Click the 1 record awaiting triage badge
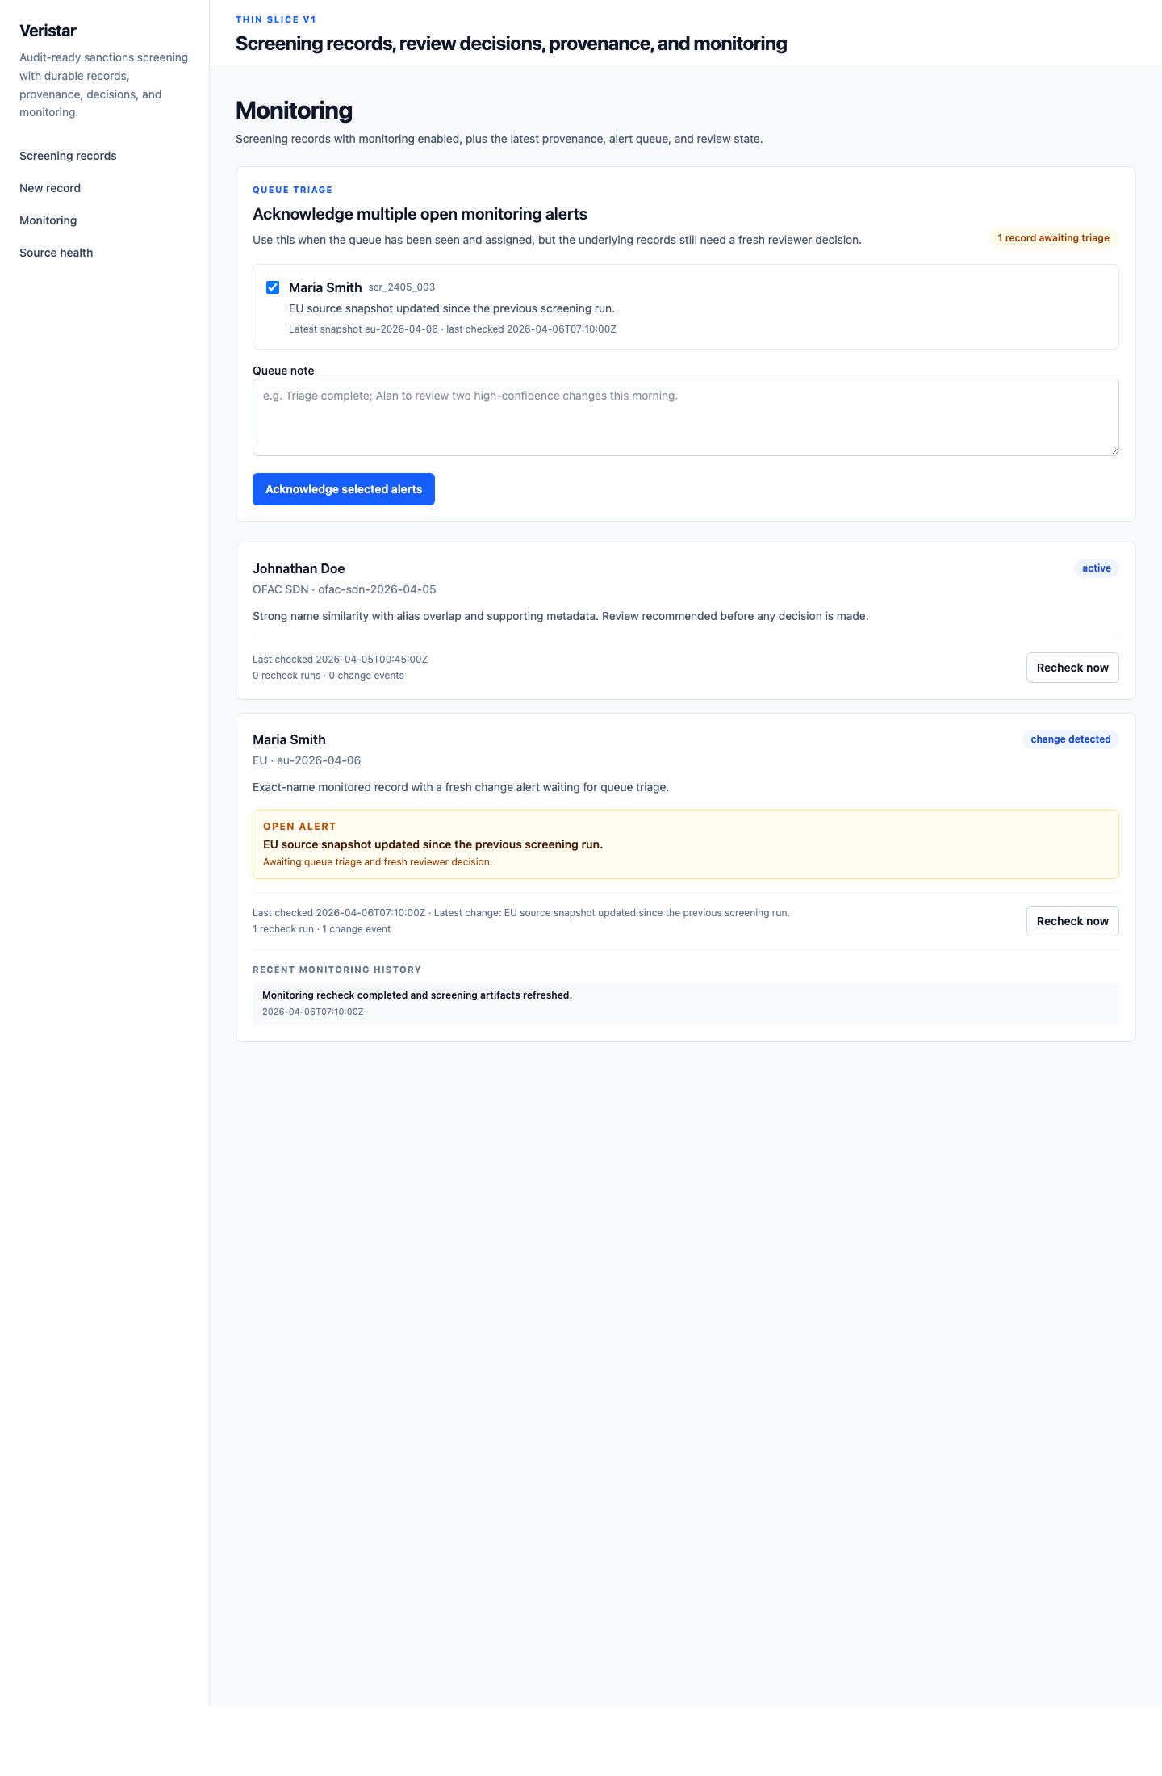 pyautogui.click(x=1053, y=238)
